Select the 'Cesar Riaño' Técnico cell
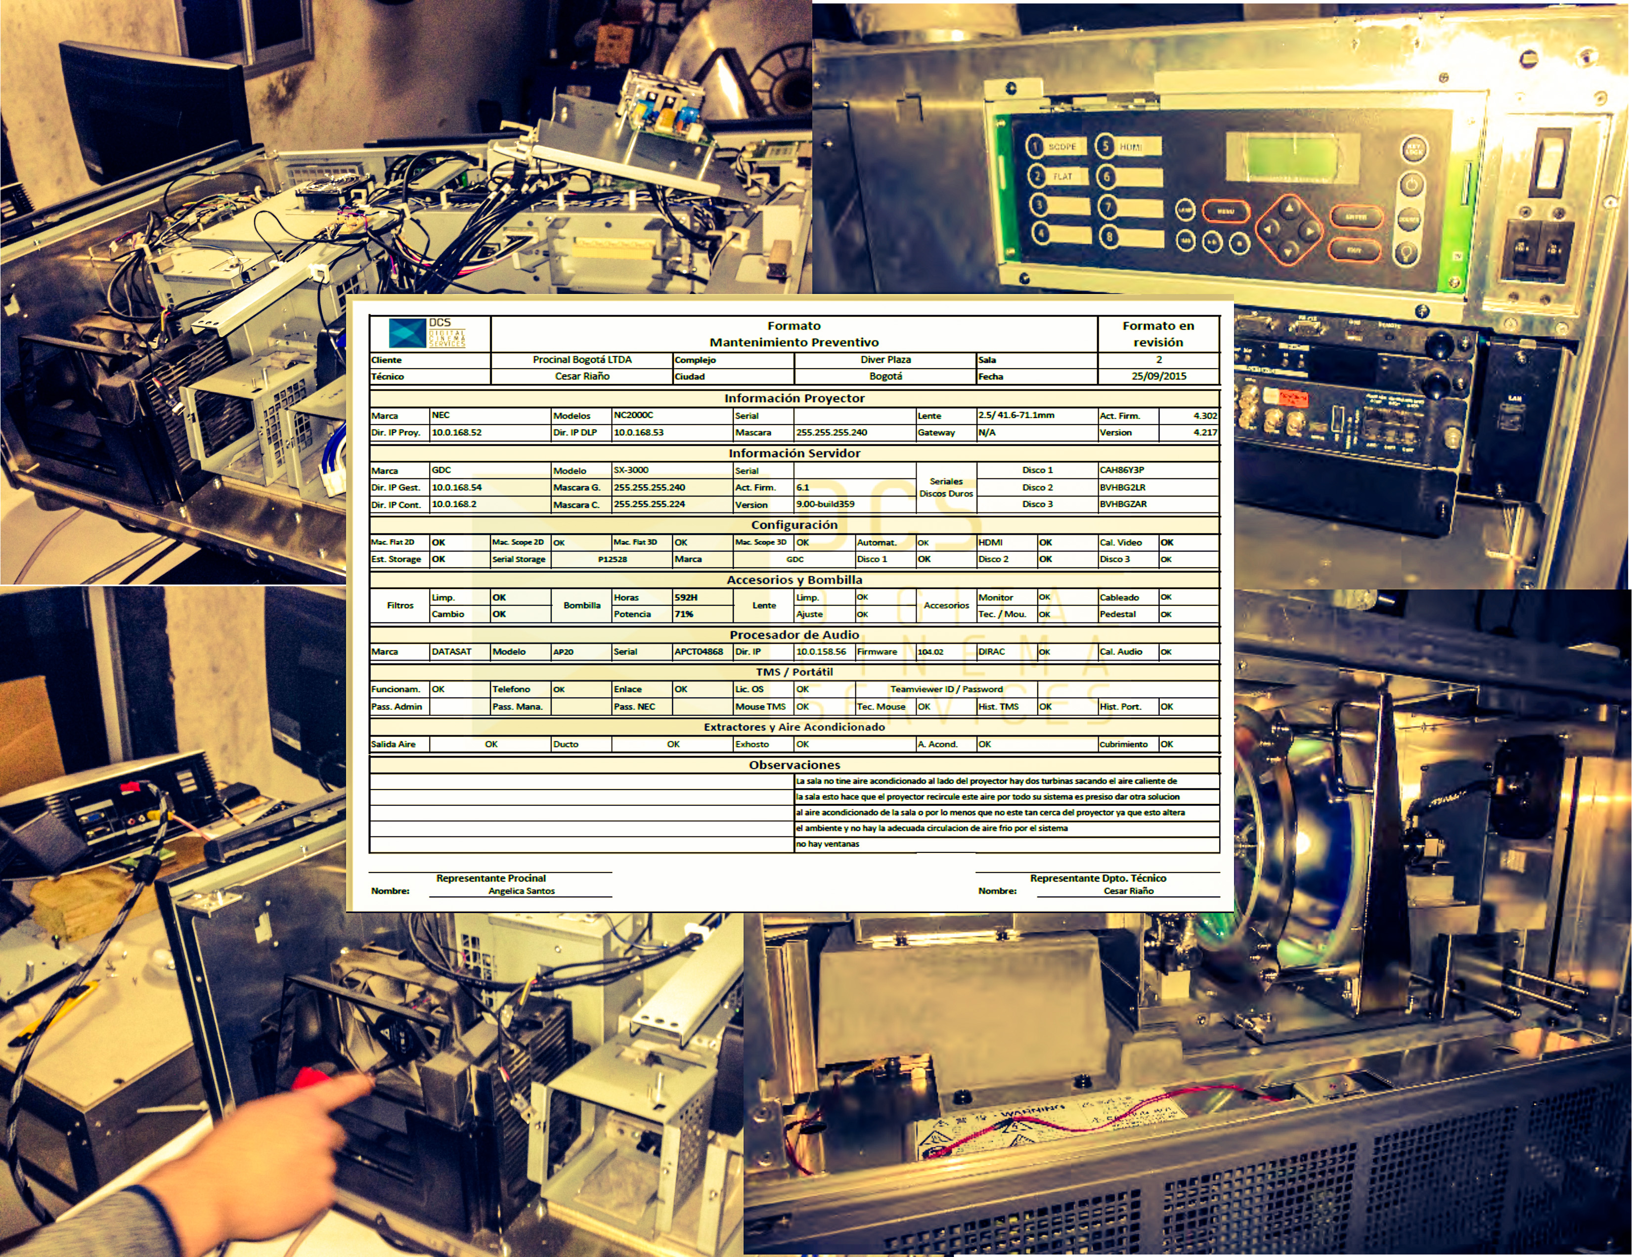 coord(582,377)
